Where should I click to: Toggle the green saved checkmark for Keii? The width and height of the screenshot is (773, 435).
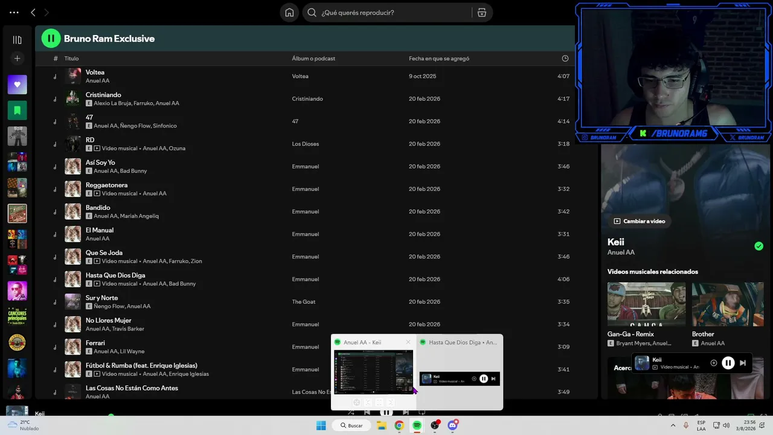pos(759,246)
